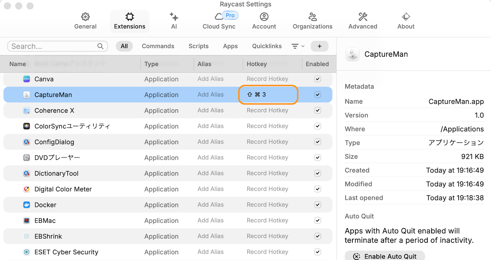The width and height of the screenshot is (491, 260).
Task: Switch to the Commands filter tab
Action: pos(158,46)
